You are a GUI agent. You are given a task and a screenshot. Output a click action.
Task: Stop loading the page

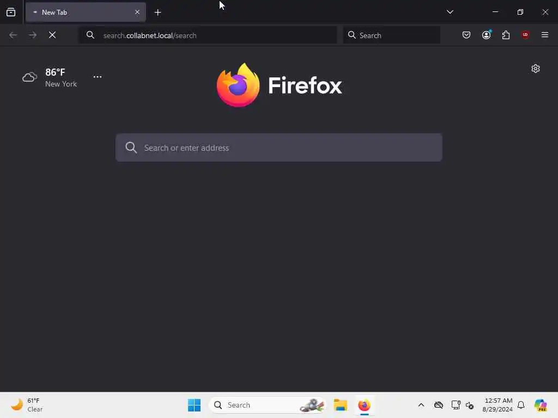pyautogui.click(x=52, y=35)
